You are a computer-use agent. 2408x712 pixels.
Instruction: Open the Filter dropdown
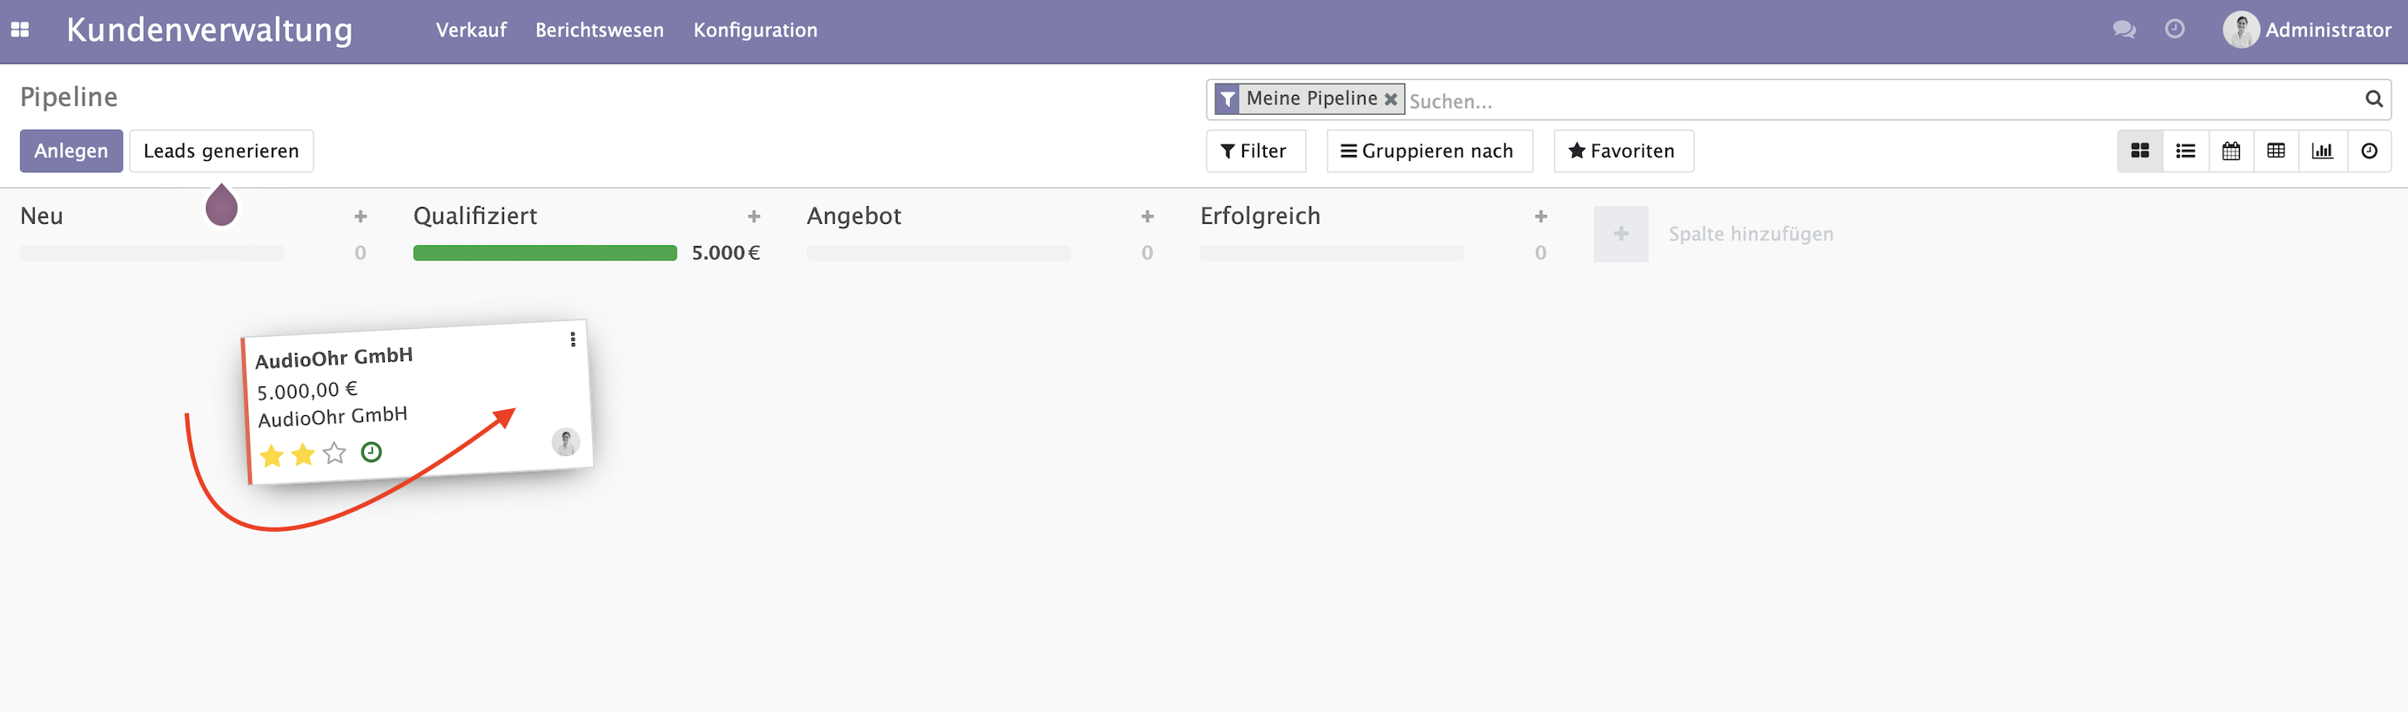(x=1254, y=151)
